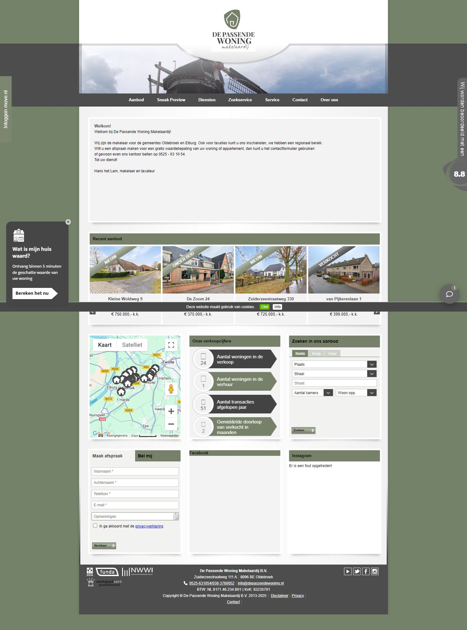
Task: Open the Over ons menu item
Action: (329, 100)
